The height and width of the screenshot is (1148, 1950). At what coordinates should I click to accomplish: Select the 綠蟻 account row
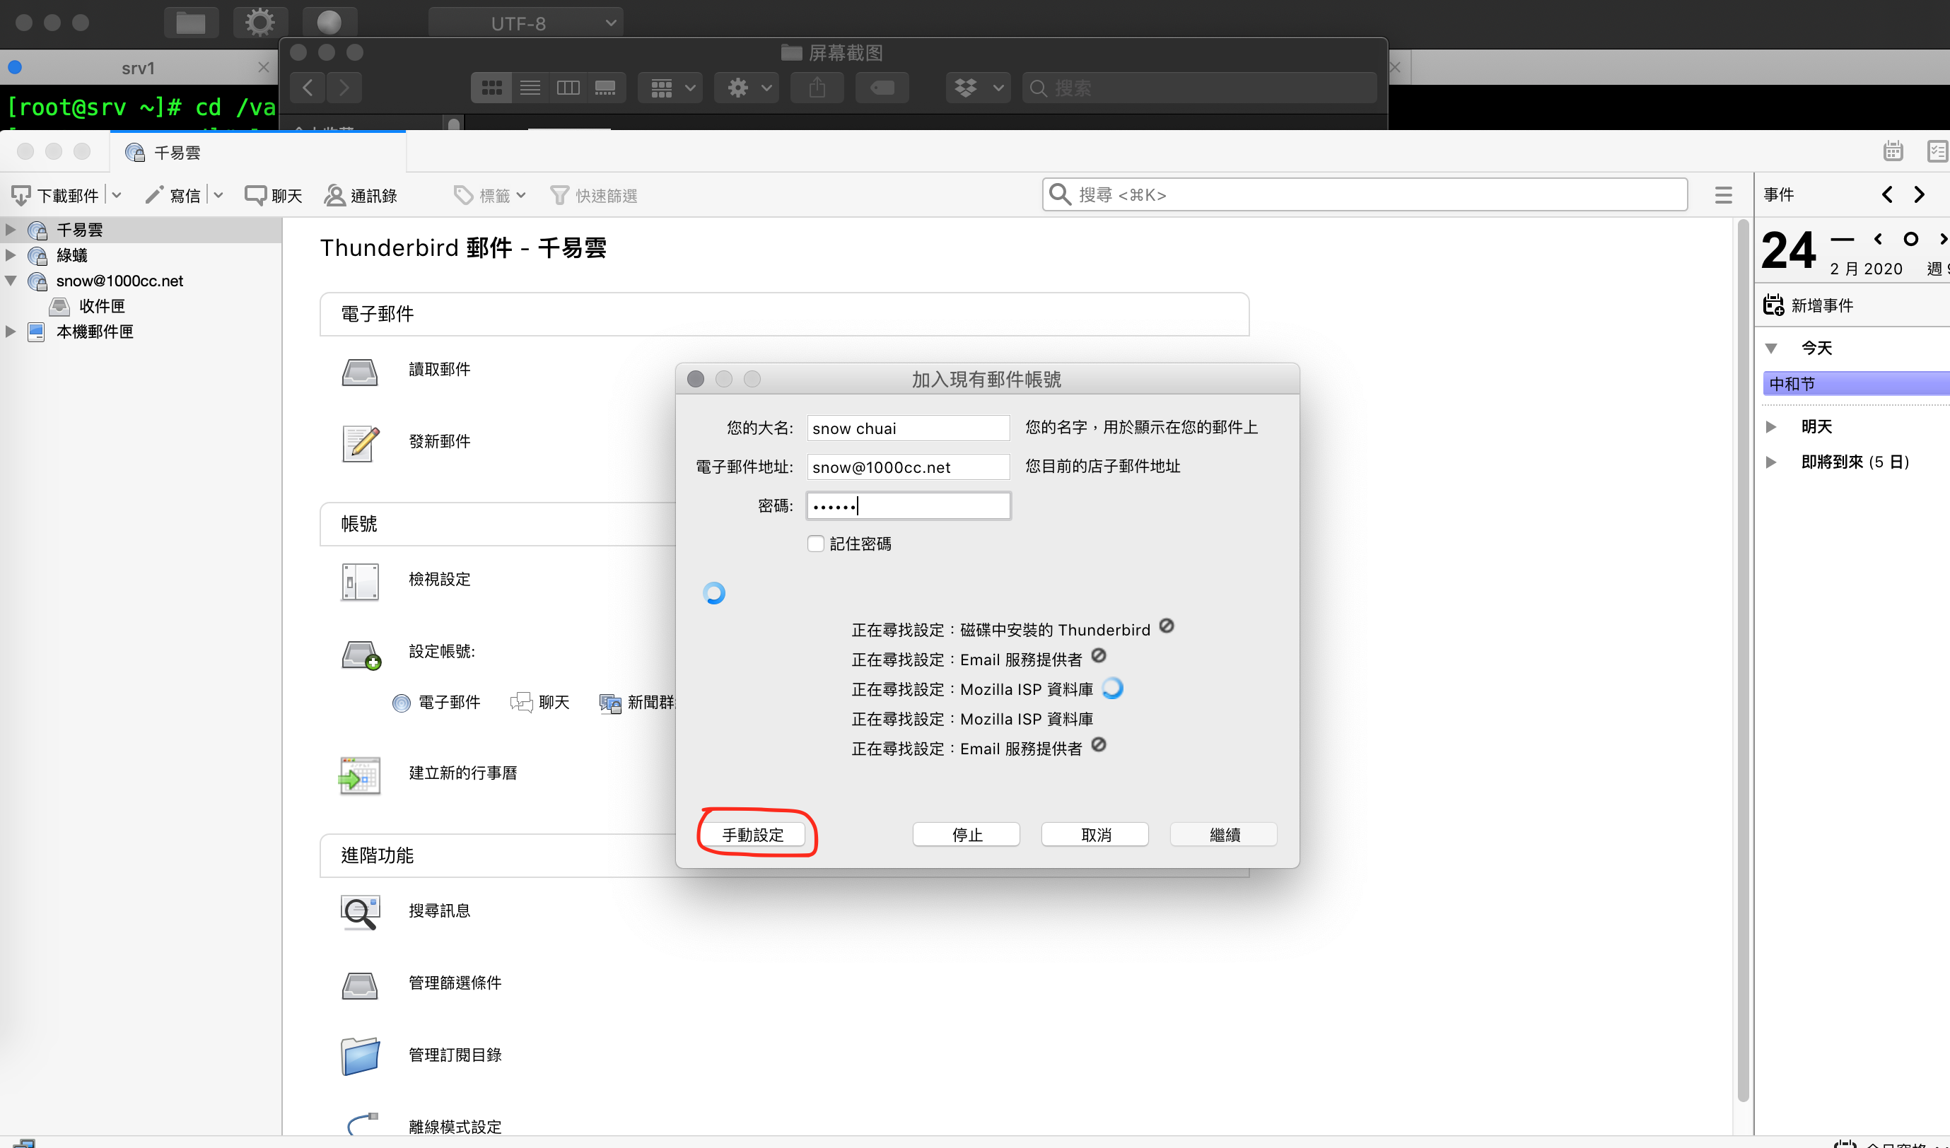pos(140,254)
